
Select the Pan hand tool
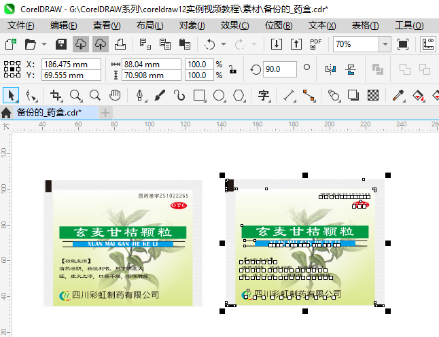tap(115, 95)
